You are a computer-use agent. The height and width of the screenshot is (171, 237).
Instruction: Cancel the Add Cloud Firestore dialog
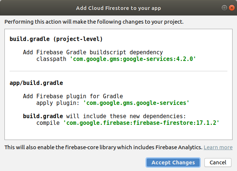click(218, 163)
